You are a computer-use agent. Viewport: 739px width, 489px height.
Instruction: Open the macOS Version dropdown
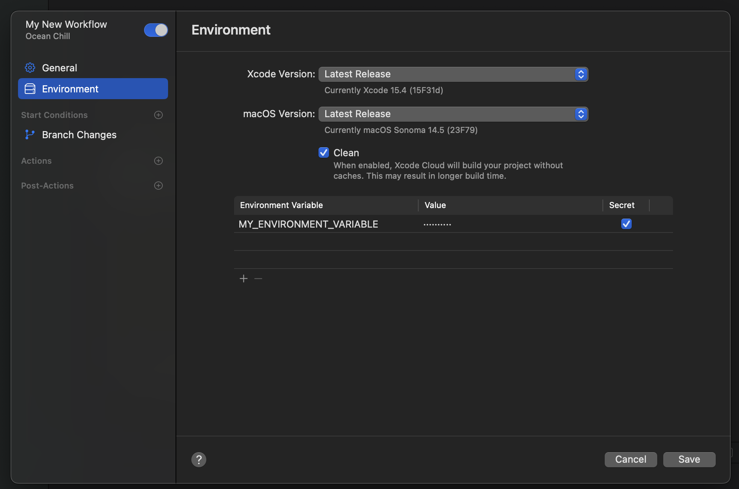(453, 114)
